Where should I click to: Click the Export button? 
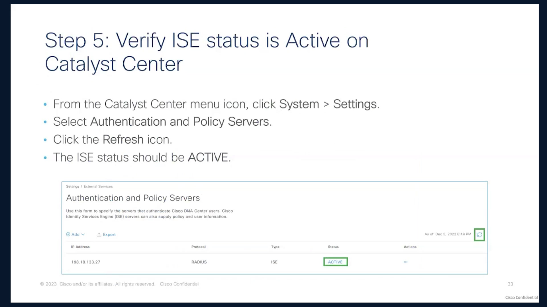pyautogui.click(x=106, y=235)
